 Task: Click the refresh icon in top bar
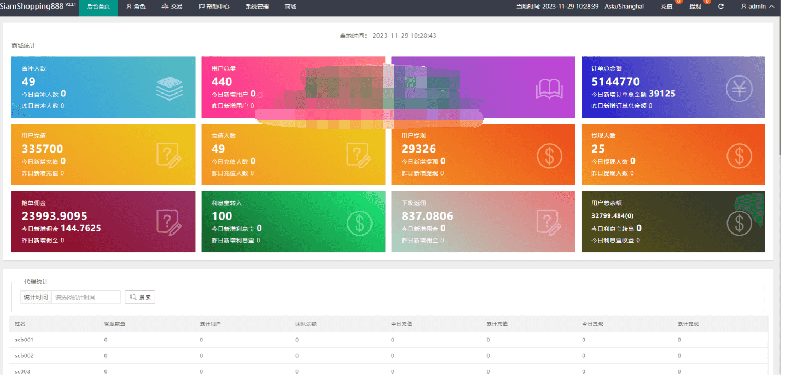click(721, 7)
